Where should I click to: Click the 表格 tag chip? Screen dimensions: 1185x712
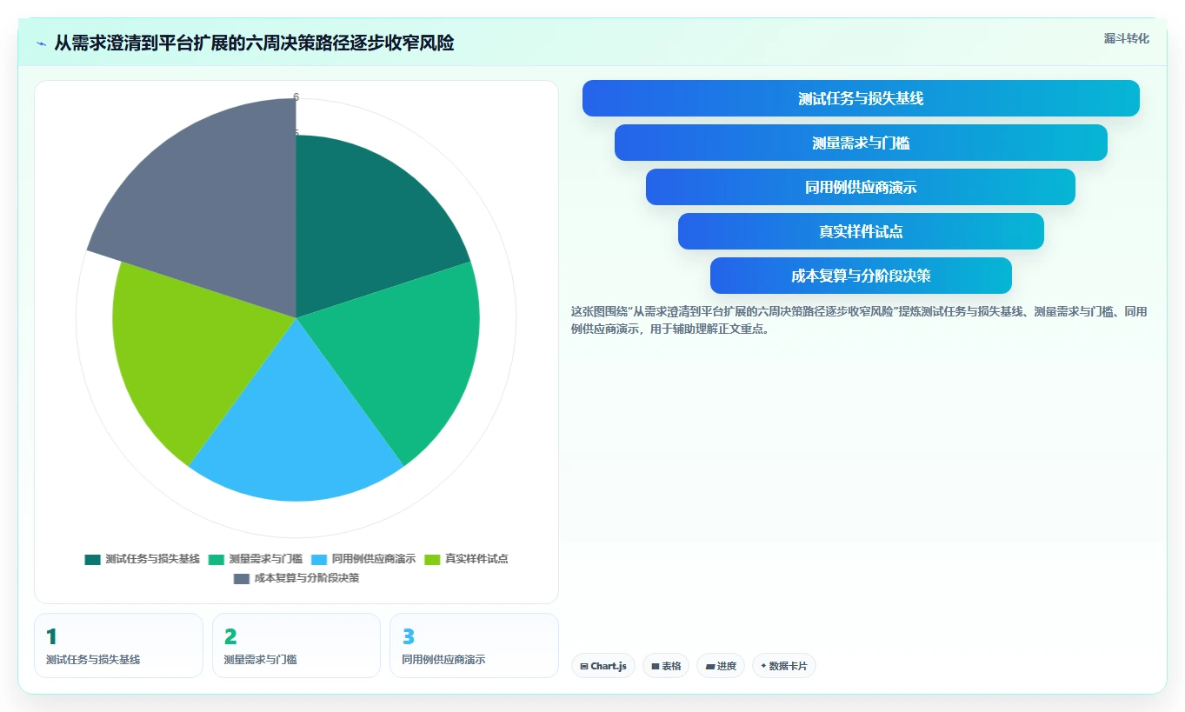point(666,666)
